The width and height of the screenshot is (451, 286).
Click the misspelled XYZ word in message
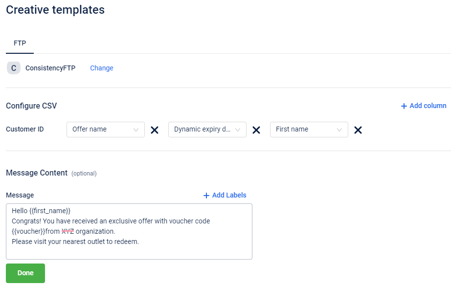point(68,231)
